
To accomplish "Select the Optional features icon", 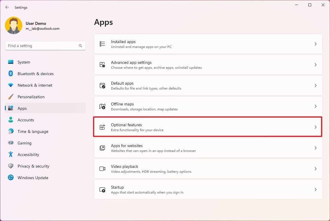I will tap(102, 127).
